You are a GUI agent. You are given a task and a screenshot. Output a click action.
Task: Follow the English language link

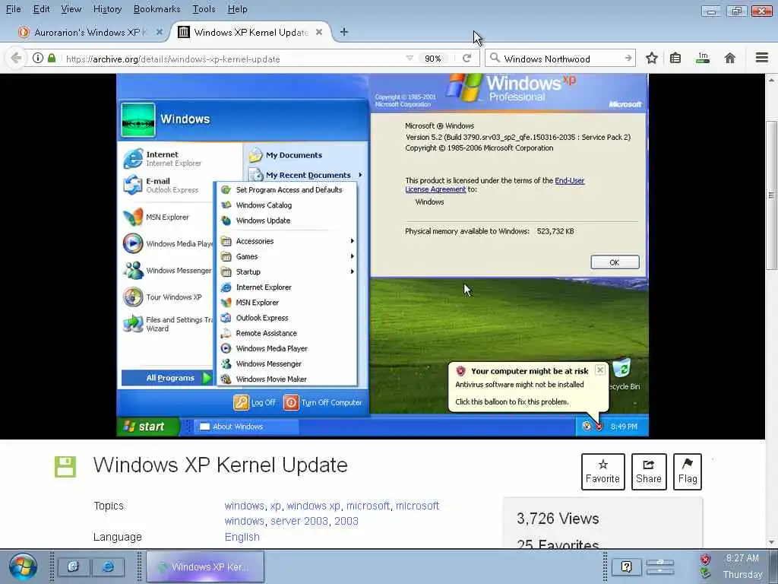242,537
